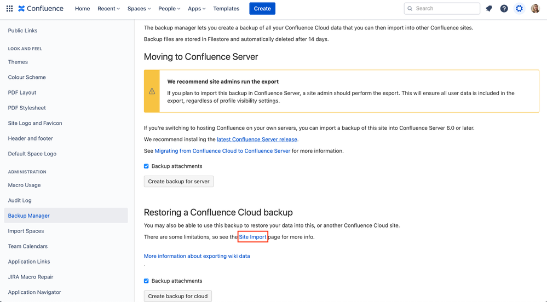Screen dimensions: 547x302
Task: Open the People dropdown
Action: [169, 9]
